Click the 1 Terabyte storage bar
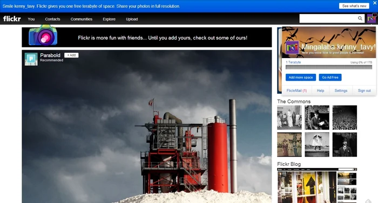Screen dimensions: 378x203 point(329,67)
